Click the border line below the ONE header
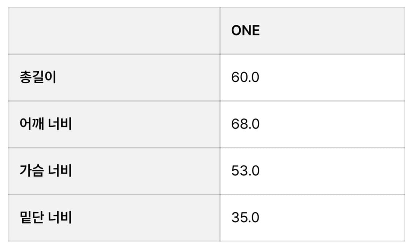Viewport: 412px width, 248px height. point(312,54)
